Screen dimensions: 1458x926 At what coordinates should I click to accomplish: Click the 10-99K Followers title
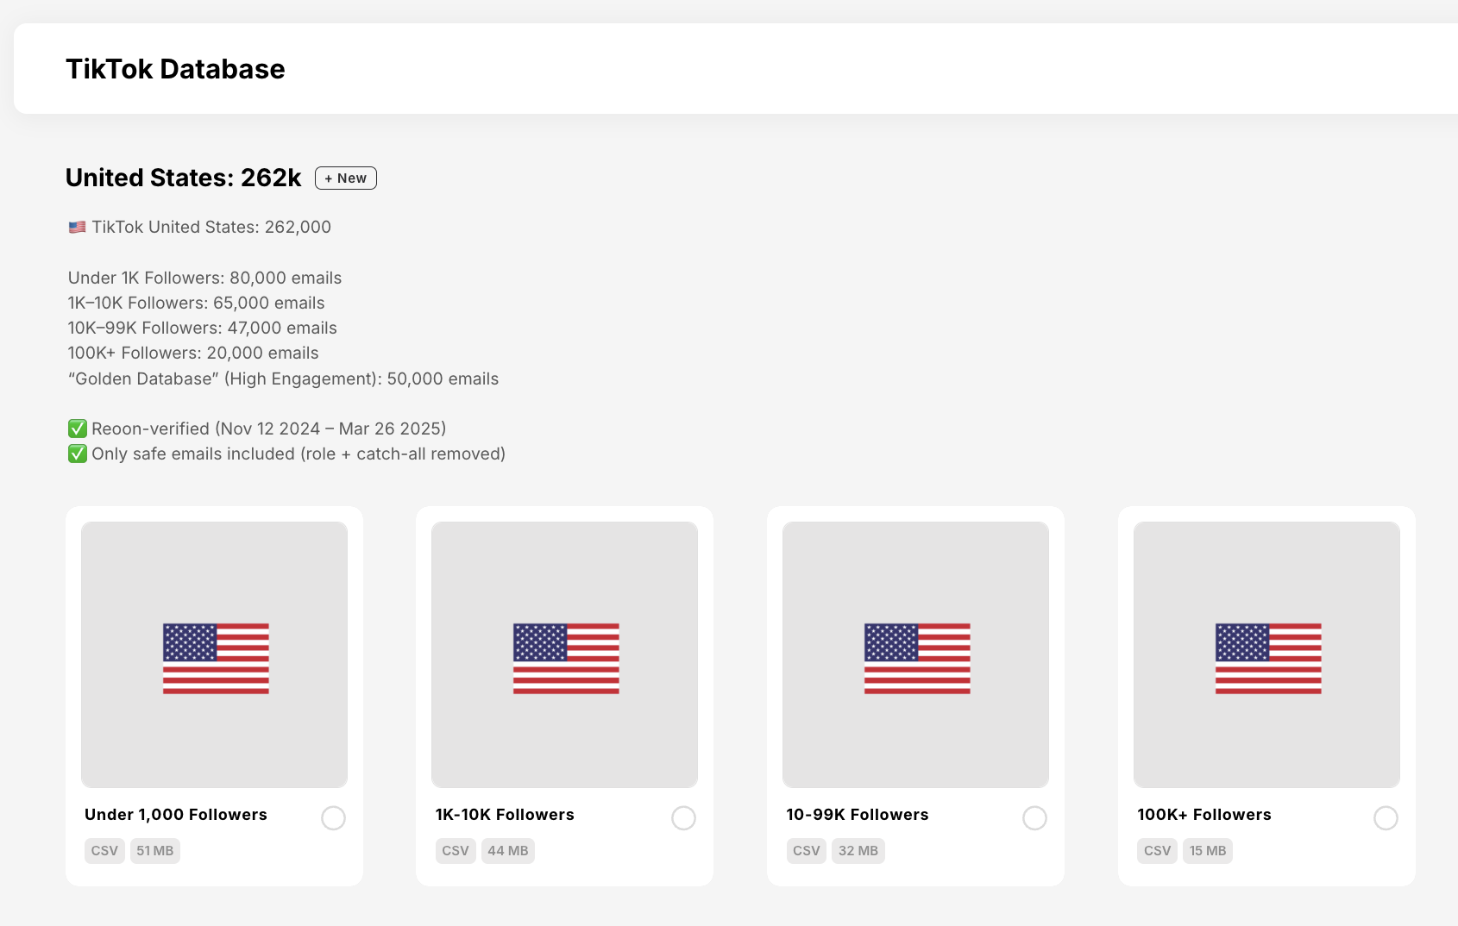(x=858, y=815)
